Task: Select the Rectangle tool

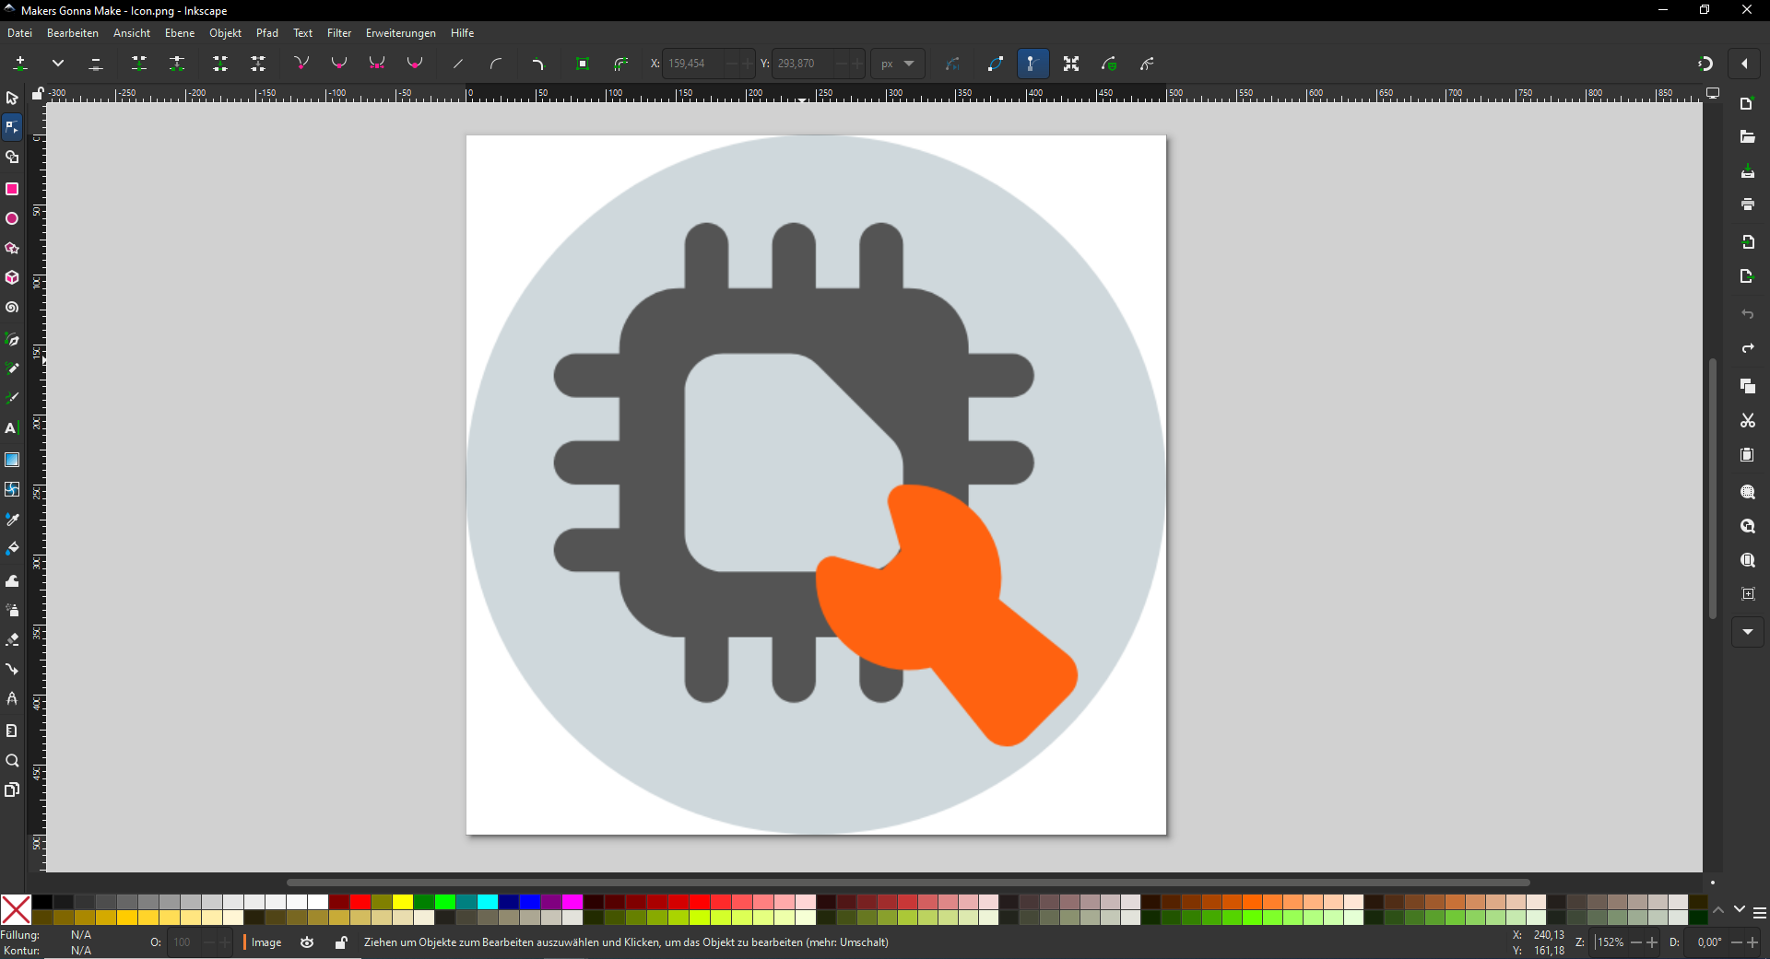Action: tap(12, 189)
